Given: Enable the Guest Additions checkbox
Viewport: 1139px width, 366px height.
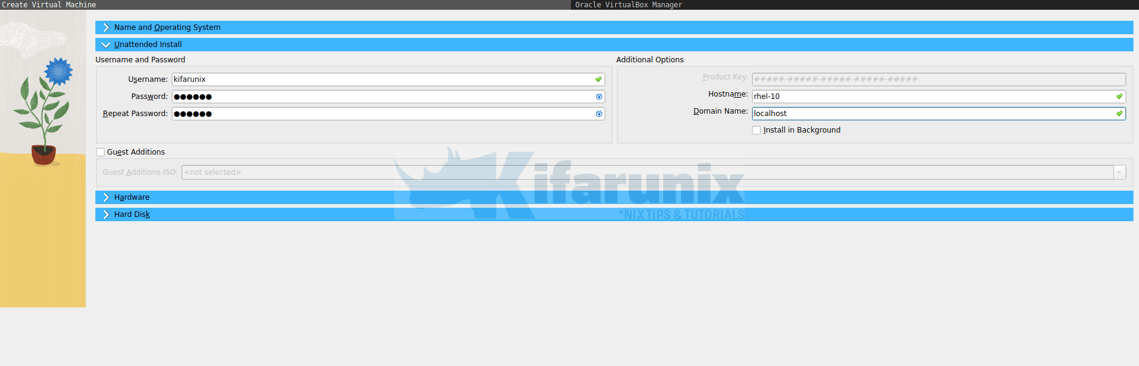Looking at the screenshot, I should (x=100, y=152).
